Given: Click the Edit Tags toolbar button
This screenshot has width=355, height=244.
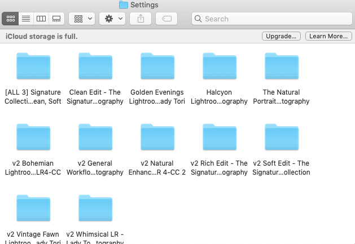Looking at the screenshot, I should pos(166,19).
